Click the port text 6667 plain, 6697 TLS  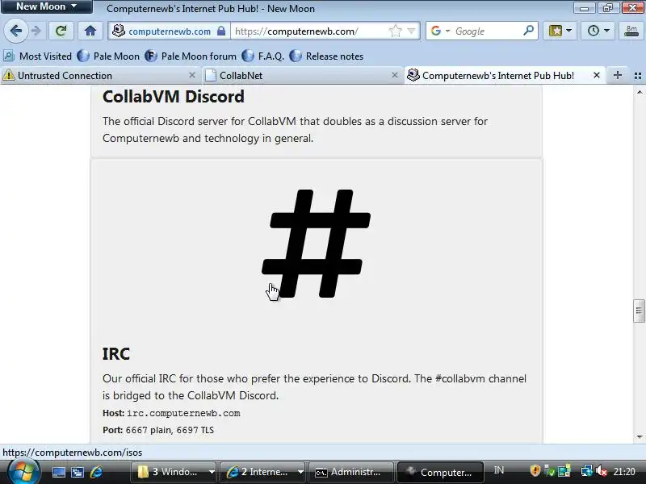pyautogui.click(x=170, y=430)
